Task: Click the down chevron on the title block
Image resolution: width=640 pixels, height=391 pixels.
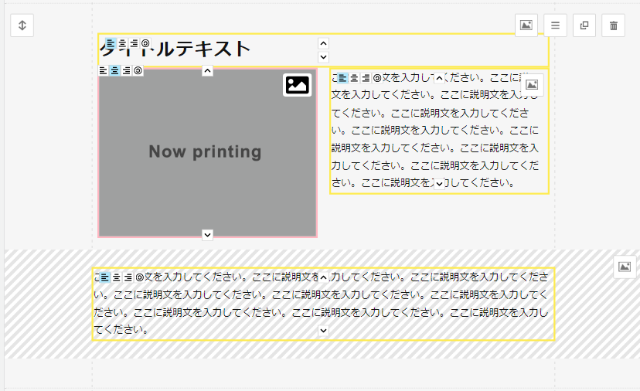Action: 323,57
